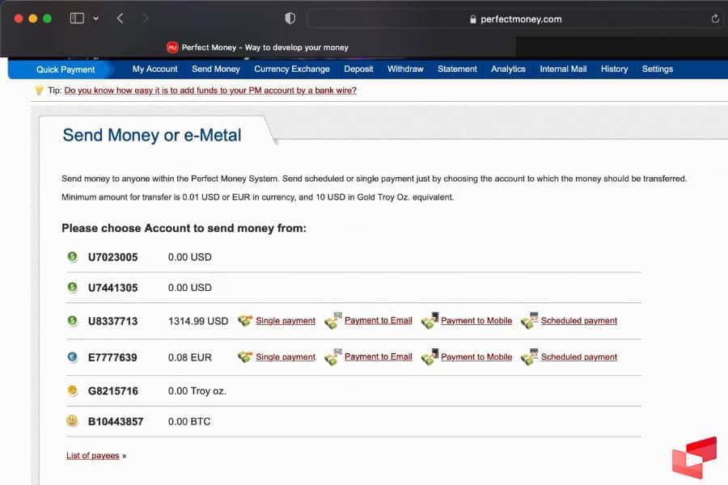
Task: Click Payment to Email icon, E7777639 row
Action: [333, 357]
